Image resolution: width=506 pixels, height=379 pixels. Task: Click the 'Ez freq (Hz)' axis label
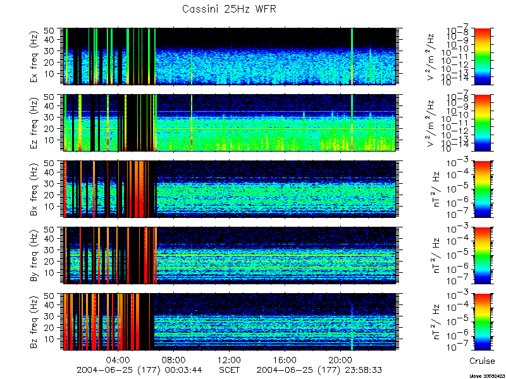pos(34,123)
